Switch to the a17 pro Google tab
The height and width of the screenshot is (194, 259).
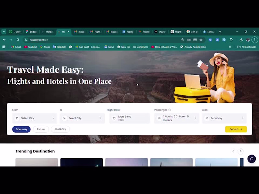[x=193, y=32]
